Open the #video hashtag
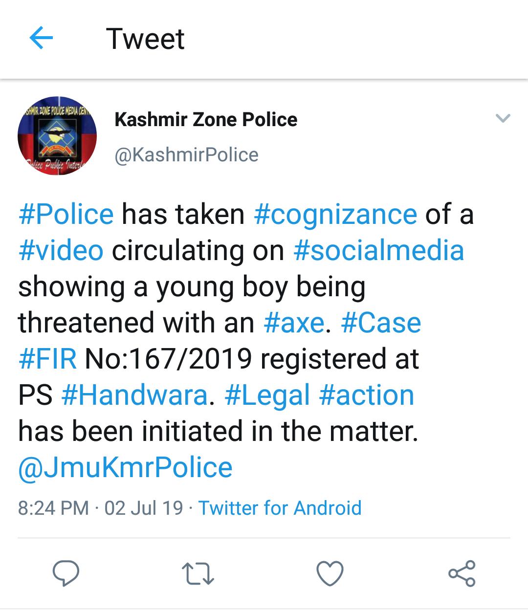The image size is (528, 613). point(61,250)
